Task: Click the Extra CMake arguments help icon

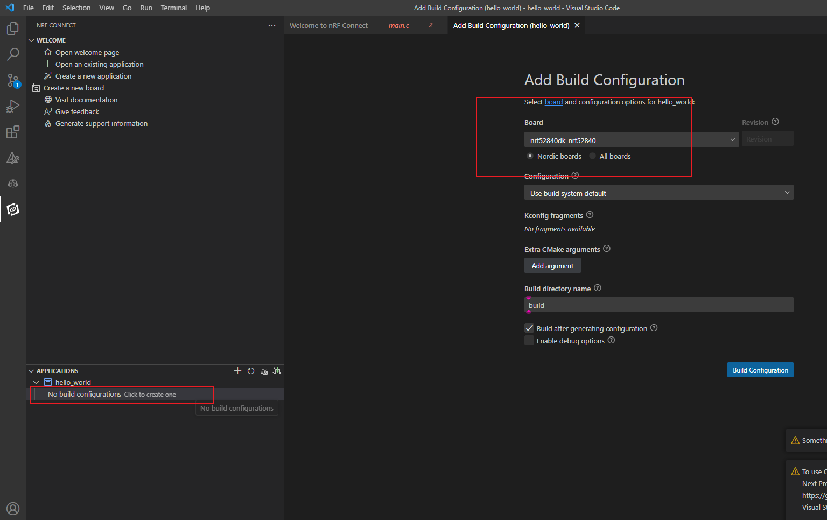Action: [x=607, y=249]
